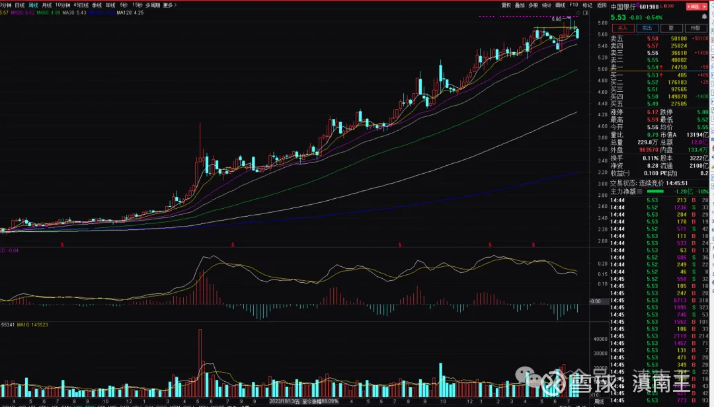Open 多股 multi-stock view
Viewport: 714px width, 407px height.
(534, 5)
